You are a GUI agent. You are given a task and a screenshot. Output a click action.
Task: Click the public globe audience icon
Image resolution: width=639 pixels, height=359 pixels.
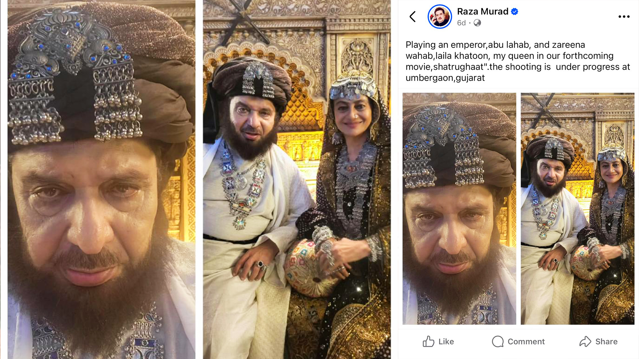tap(477, 23)
